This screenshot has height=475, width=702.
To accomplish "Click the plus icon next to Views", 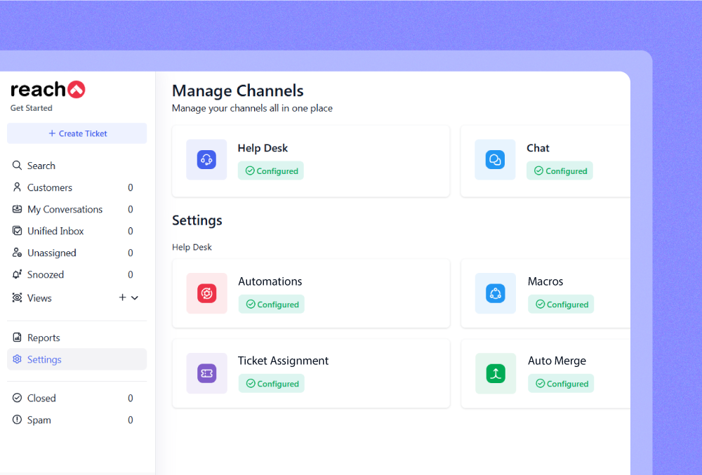I will coord(122,297).
